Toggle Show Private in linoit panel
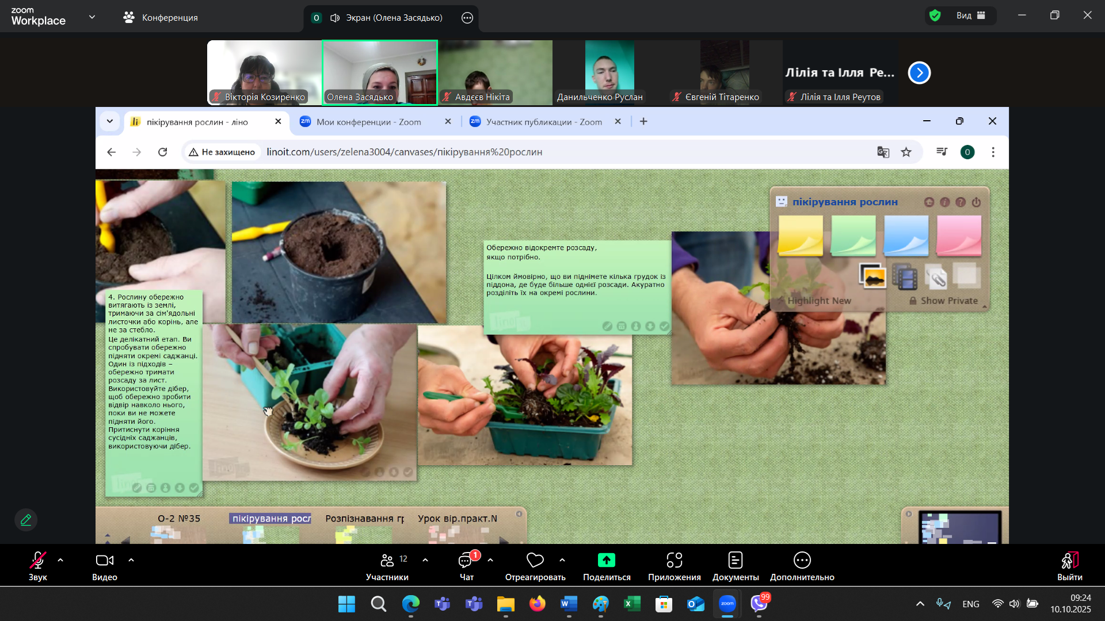Screen dimensions: 1105x621 point(948,301)
